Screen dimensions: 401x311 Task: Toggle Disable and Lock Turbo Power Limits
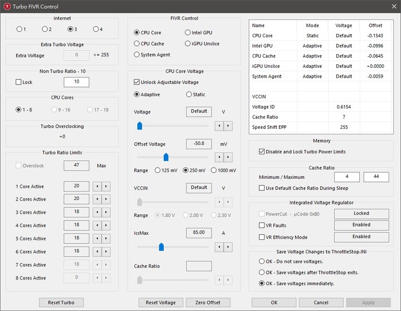coord(262,151)
